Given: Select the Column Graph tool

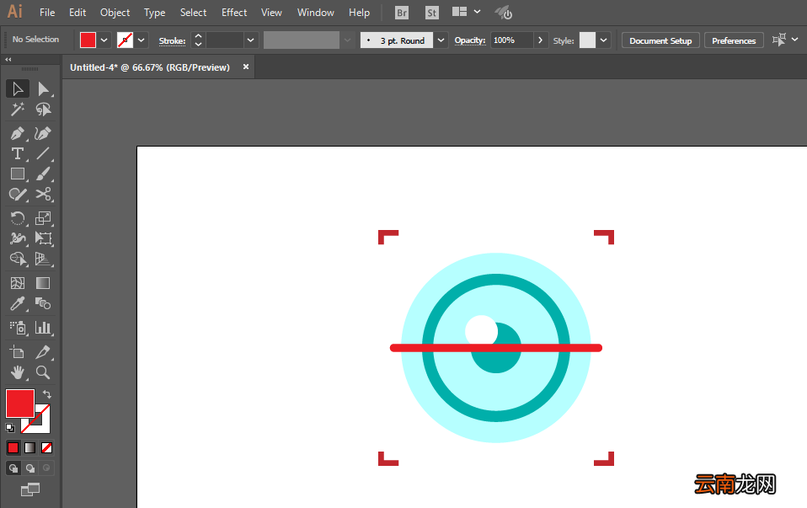Looking at the screenshot, I should point(43,328).
